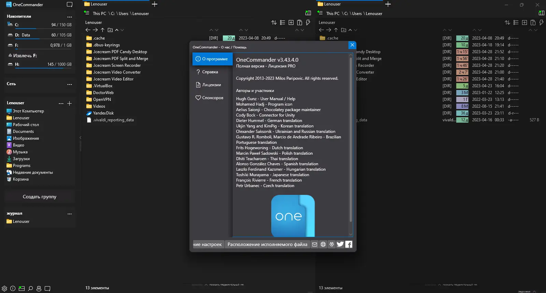The height and width of the screenshot is (293, 546).
Task: Add a new tab in right pane
Action: coord(388,4)
